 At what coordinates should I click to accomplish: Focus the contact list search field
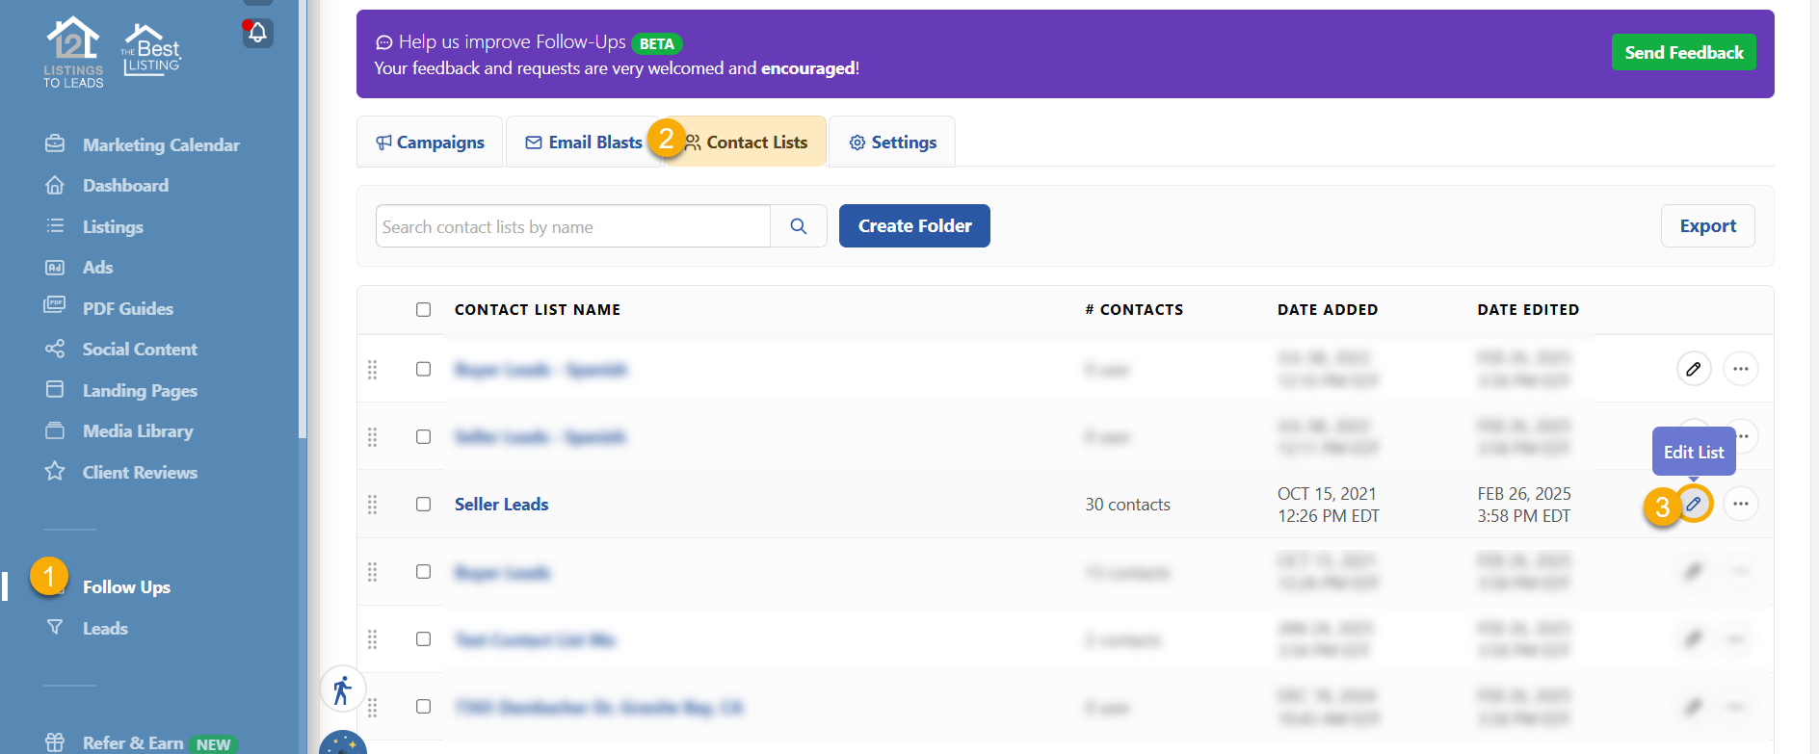click(573, 226)
